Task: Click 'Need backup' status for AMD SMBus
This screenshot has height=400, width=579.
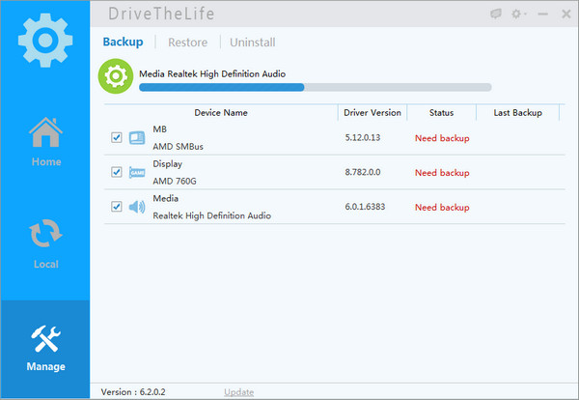Action: pyautogui.click(x=442, y=138)
